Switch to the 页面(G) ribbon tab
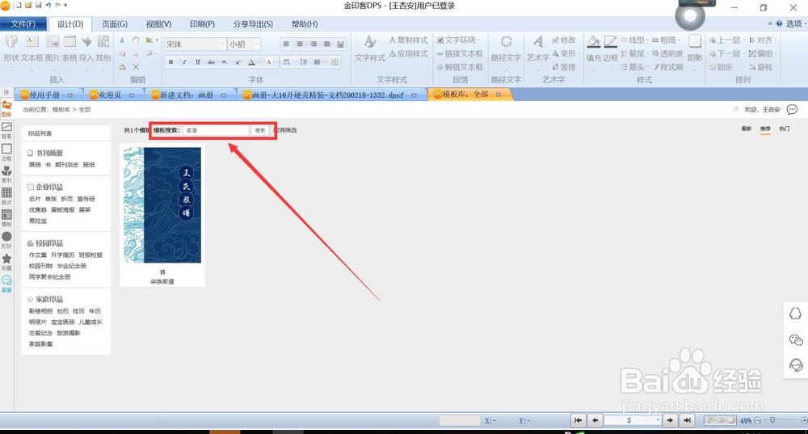Viewport: 808px width, 434px height. click(115, 24)
